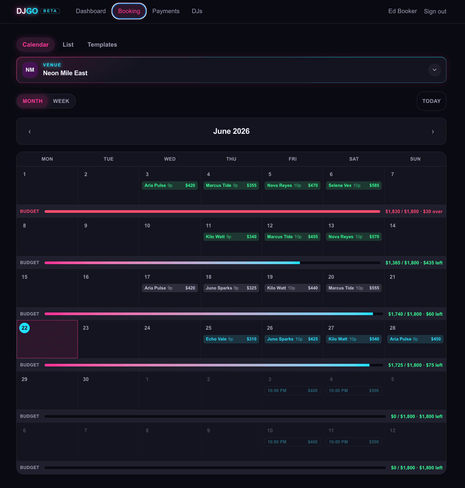Click the first week's red budget bar
Viewport: 465px width, 488px height.
[x=212, y=211]
